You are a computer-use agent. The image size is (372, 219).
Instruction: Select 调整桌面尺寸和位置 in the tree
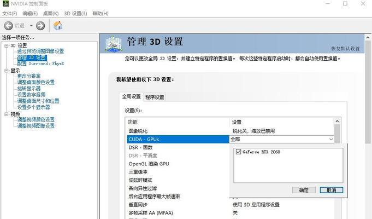point(38,101)
